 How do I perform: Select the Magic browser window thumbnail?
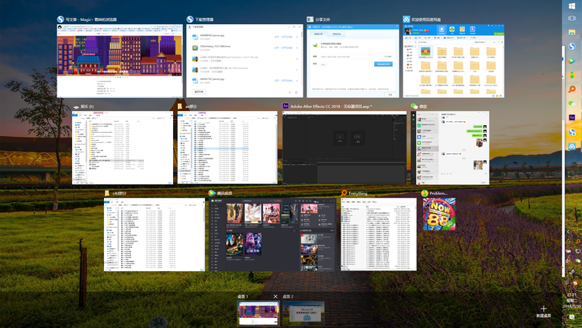[x=119, y=61]
